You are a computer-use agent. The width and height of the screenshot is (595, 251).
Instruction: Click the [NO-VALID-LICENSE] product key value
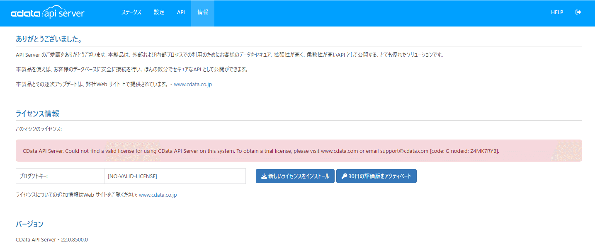tap(175, 176)
